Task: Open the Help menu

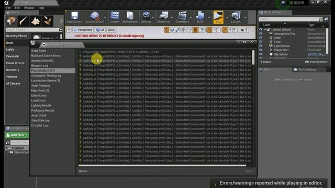Action: 41,8
